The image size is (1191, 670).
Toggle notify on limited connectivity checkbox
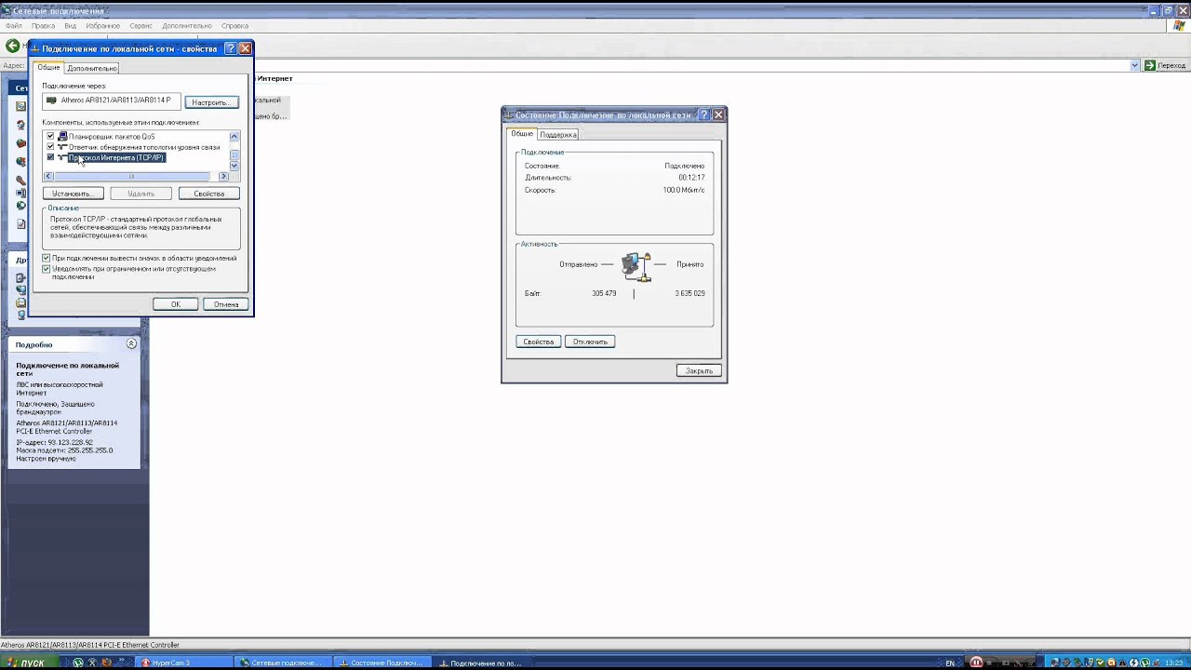point(47,269)
